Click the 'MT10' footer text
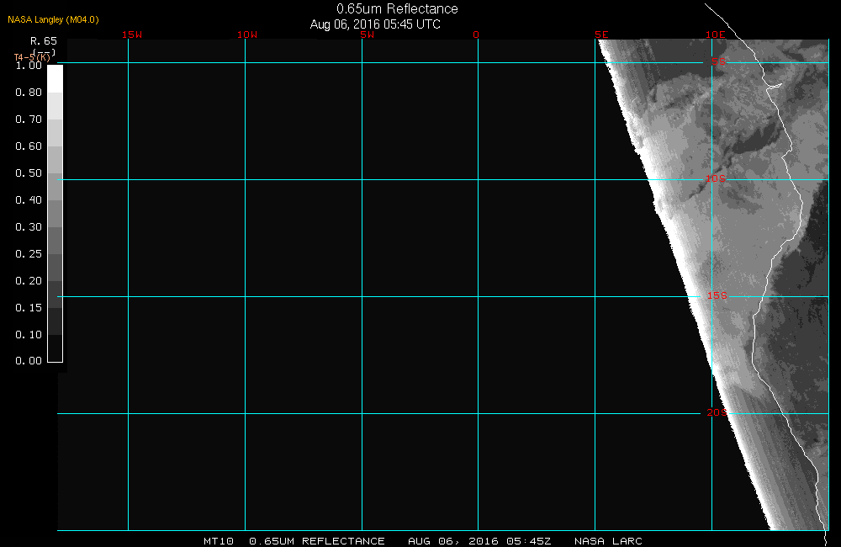 219,541
